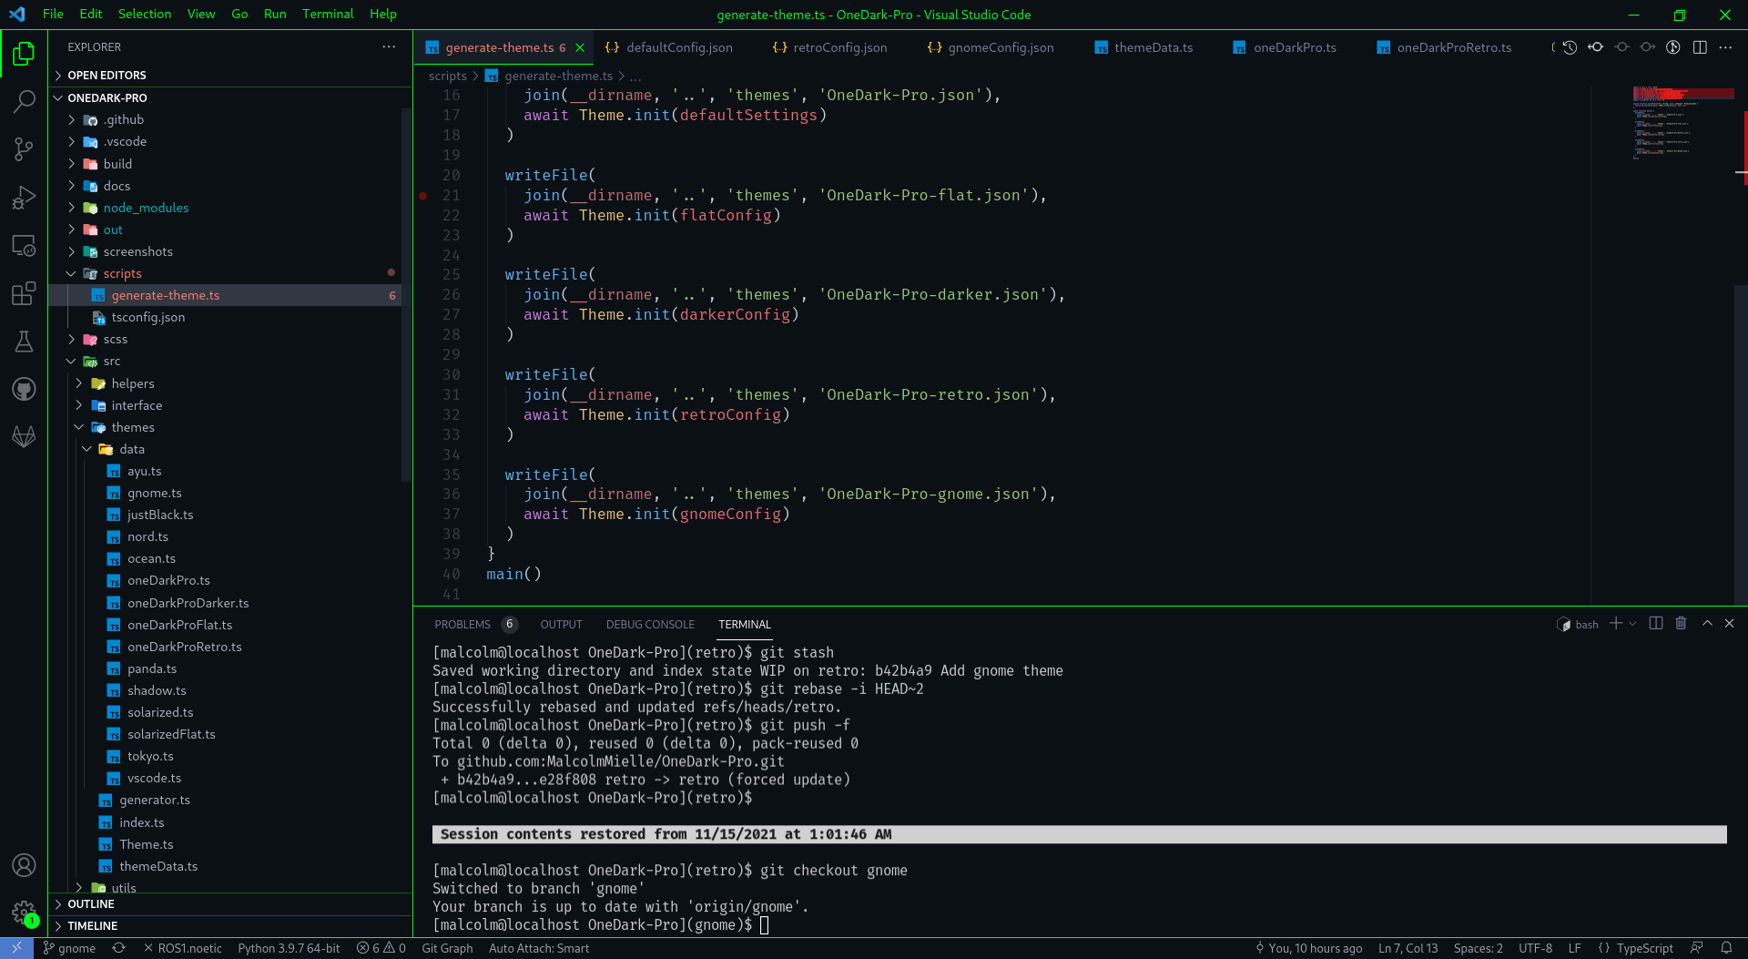Open the Split Editor icon
Image resolution: width=1748 pixels, height=959 pixels.
pos(1700,46)
